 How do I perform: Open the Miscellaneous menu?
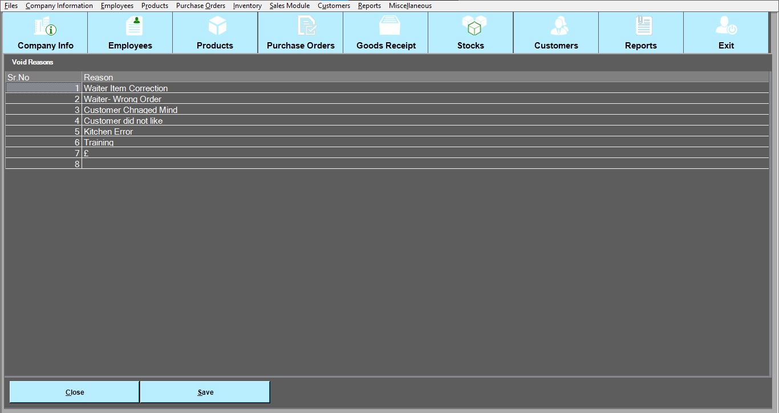point(410,6)
